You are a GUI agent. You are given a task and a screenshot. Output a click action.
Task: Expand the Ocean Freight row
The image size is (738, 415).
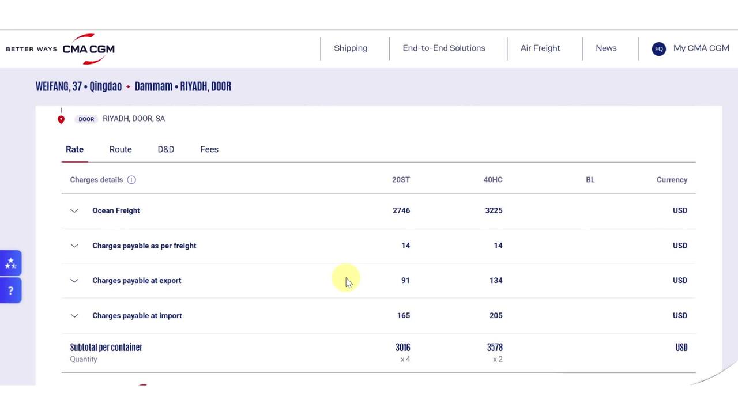click(x=74, y=211)
